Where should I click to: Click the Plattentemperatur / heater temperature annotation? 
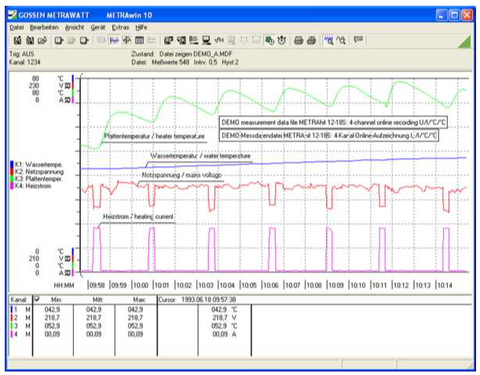[154, 136]
